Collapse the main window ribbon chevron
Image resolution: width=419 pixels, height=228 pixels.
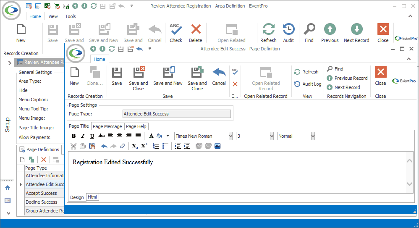point(410,16)
